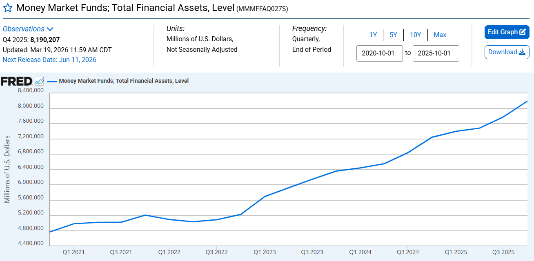
Task: Enable the 1Y zoom preset
Action: (373, 35)
